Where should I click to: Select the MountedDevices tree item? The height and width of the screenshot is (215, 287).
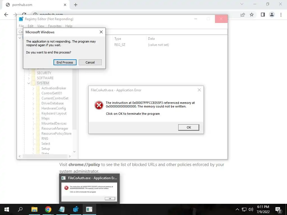[x=54, y=123]
